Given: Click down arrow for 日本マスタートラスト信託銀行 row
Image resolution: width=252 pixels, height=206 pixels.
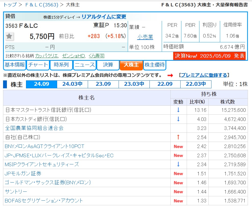Looking at the screenshot, I should coord(178,110).
